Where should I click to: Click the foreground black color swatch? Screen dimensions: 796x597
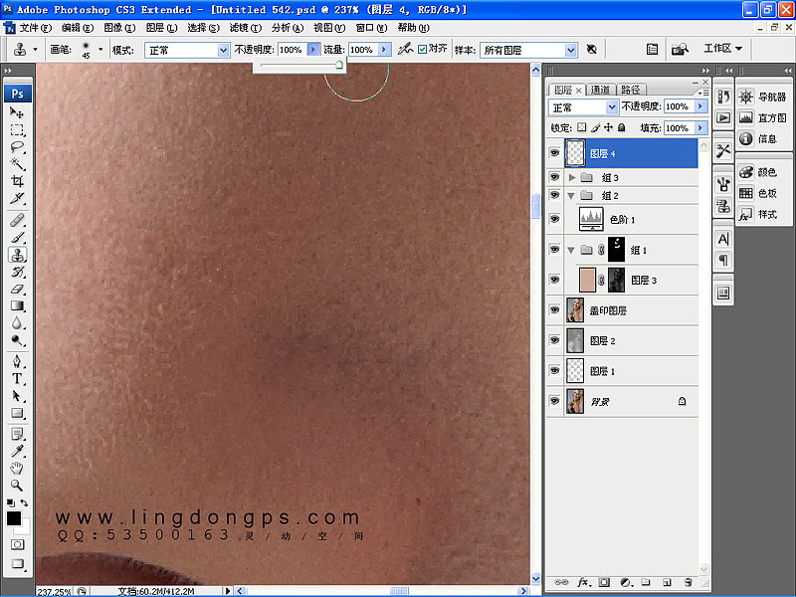(x=13, y=517)
